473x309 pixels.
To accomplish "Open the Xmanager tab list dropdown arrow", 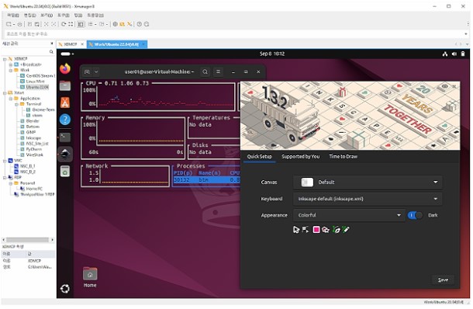I will pyautogui.click(x=468, y=44).
